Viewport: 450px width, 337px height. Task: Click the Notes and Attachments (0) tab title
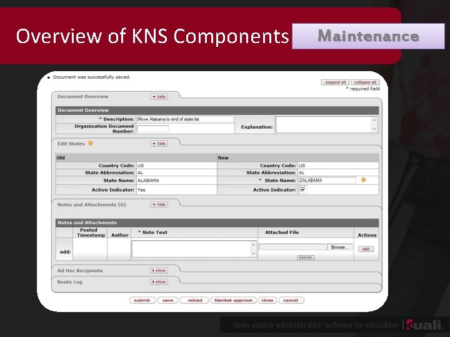tap(91, 205)
